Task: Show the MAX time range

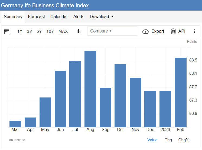Action: [x=63, y=31]
